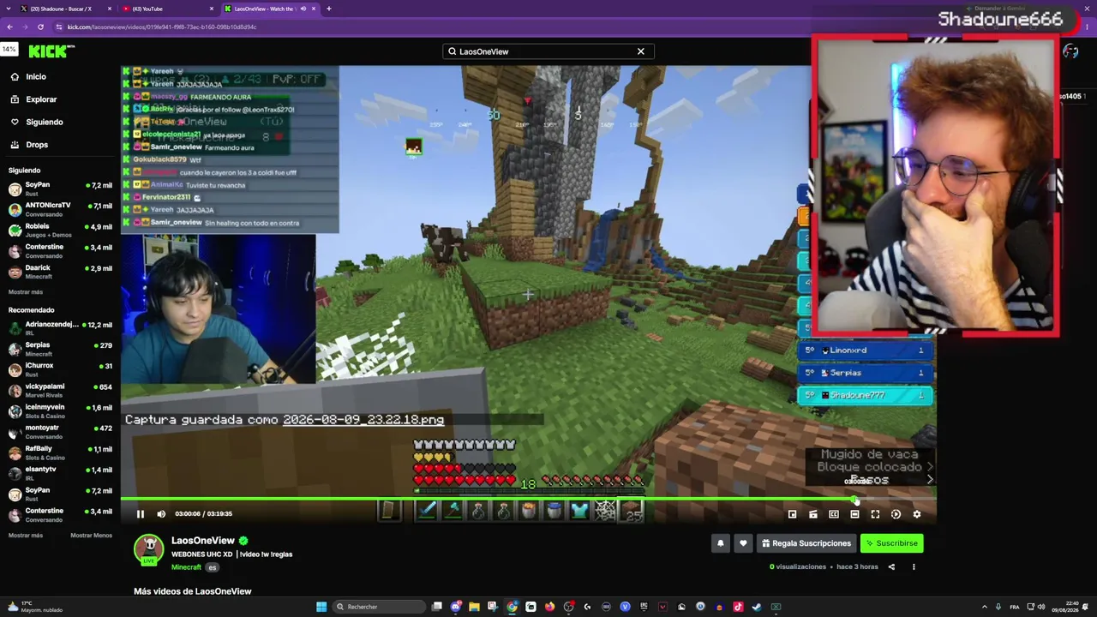Open the weather widget on the taskbar
Screen dimensions: 1097x617
tap(34, 607)
